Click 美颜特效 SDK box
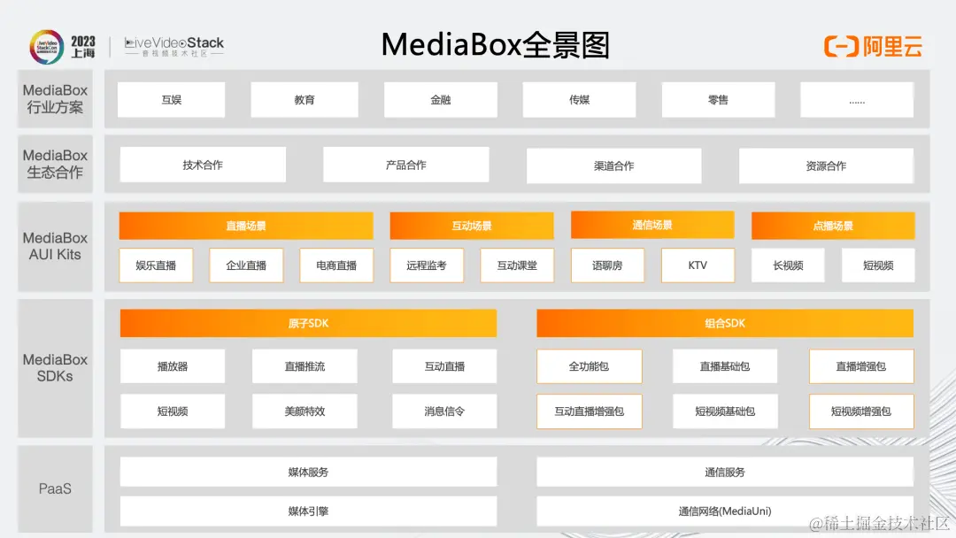The height and width of the screenshot is (538, 956). pyautogui.click(x=305, y=411)
